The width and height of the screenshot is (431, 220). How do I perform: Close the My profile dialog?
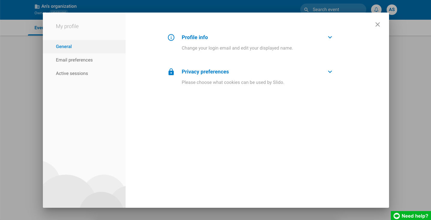pos(378,24)
